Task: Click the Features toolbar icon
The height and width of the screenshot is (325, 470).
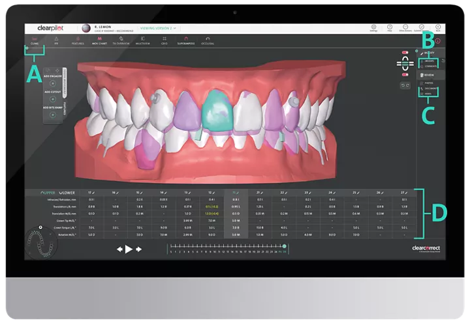Action: pyautogui.click(x=78, y=42)
